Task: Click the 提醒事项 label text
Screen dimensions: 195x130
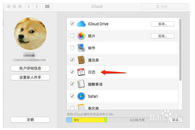Action: [x=95, y=84]
